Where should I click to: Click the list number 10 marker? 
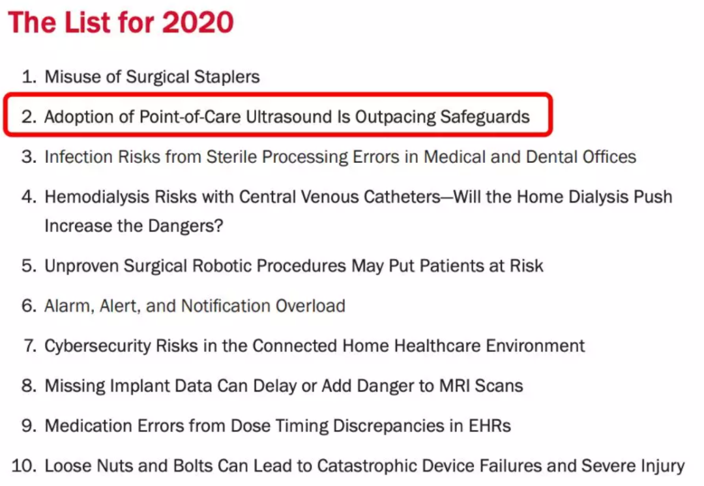coord(24,466)
